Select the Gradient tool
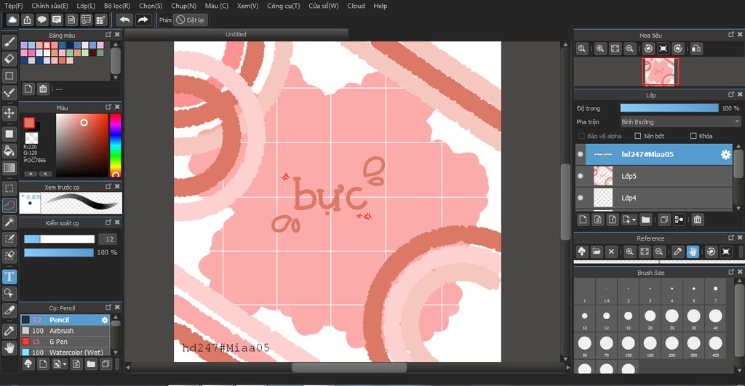Image resolution: width=745 pixels, height=386 pixels. point(9,168)
